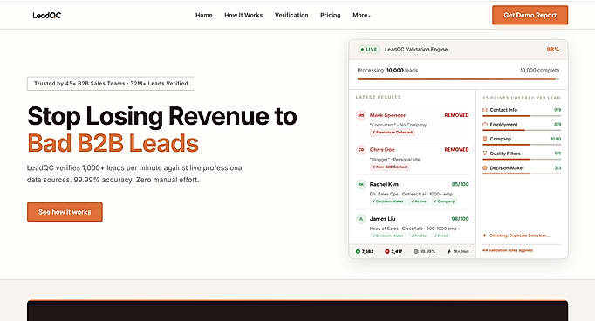The image size is (595, 321).
Task: Click the LIVE status indicator badge
Action: coord(369,50)
